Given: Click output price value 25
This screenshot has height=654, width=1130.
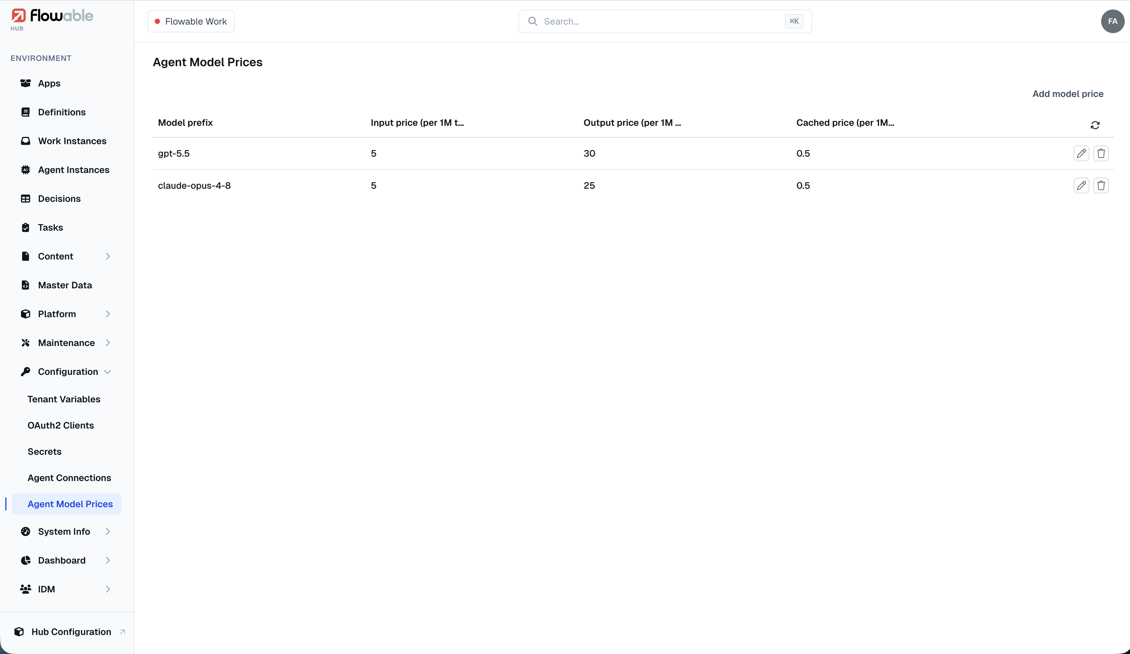Looking at the screenshot, I should point(589,185).
